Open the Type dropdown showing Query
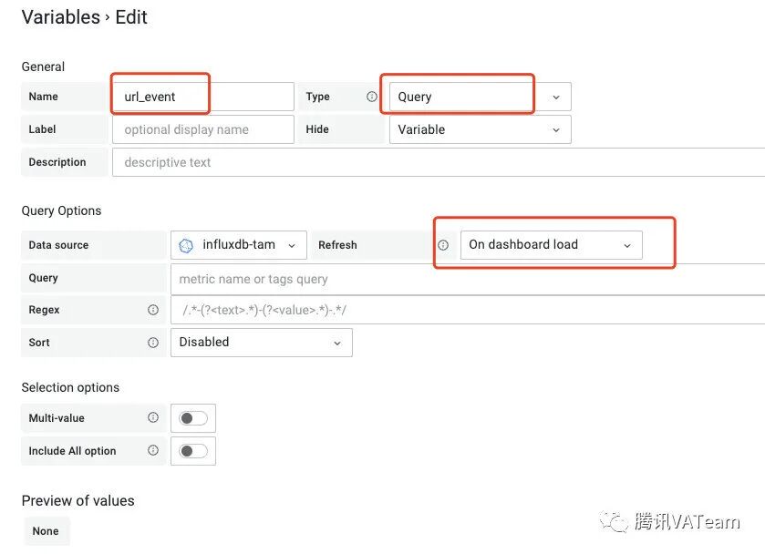The width and height of the screenshot is (765, 554). tap(480, 97)
